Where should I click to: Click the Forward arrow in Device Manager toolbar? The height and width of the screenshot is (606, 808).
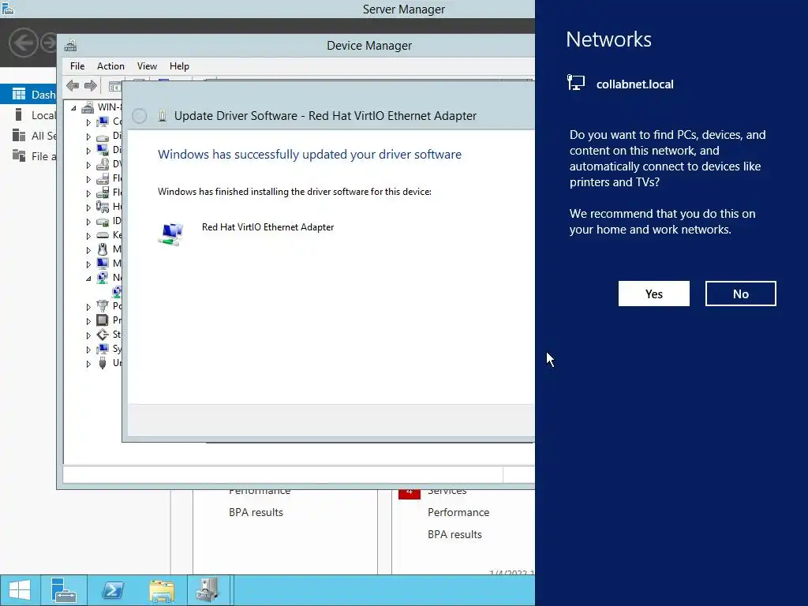tap(91, 85)
